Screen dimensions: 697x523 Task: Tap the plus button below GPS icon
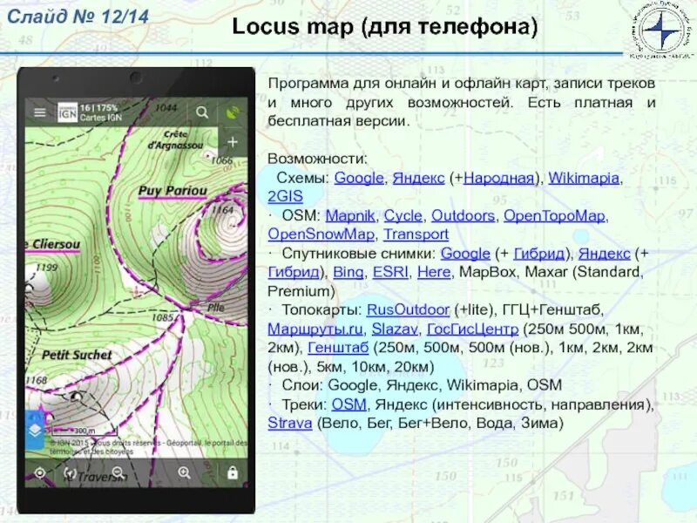pyautogui.click(x=233, y=142)
